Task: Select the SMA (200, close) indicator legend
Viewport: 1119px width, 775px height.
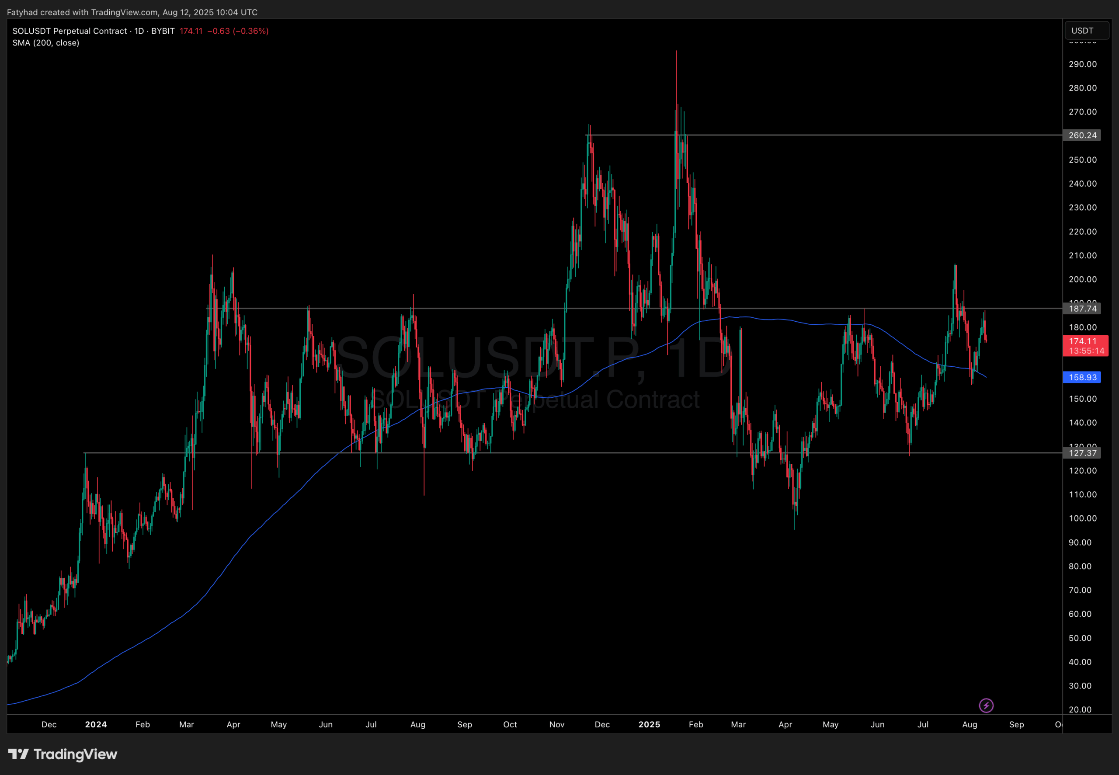Action: coord(45,43)
